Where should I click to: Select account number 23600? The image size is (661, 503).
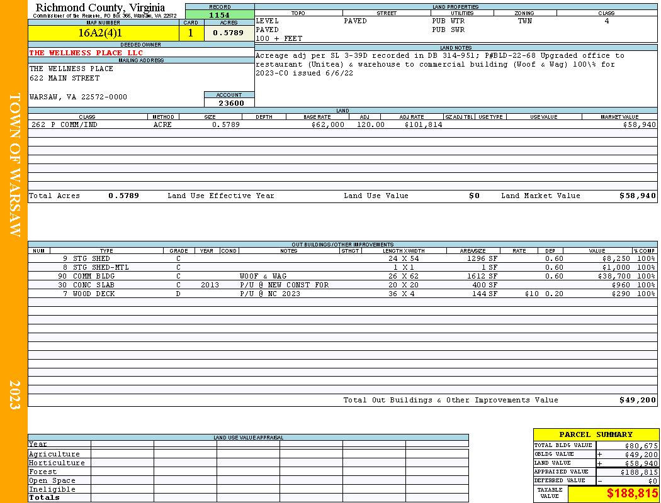click(x=231, y=103)
